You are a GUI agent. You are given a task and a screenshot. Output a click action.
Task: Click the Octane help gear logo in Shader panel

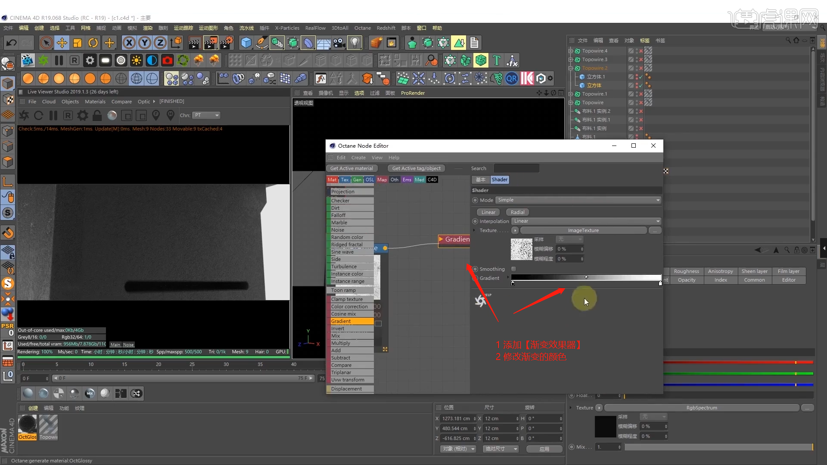481,301
